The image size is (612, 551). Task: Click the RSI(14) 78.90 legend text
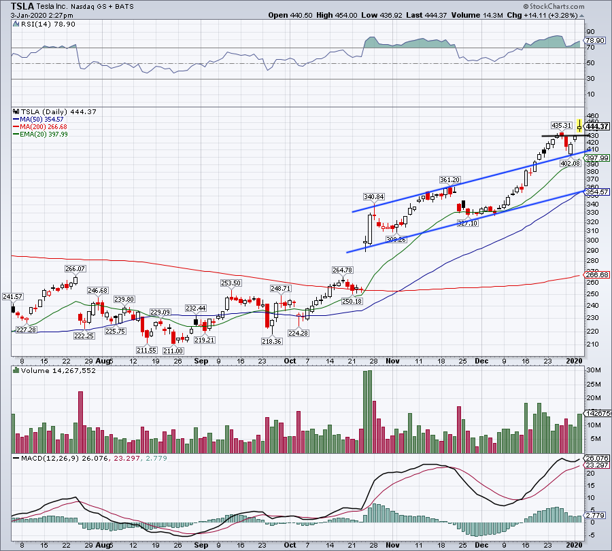pyautogui.click(x=48, y=24)
